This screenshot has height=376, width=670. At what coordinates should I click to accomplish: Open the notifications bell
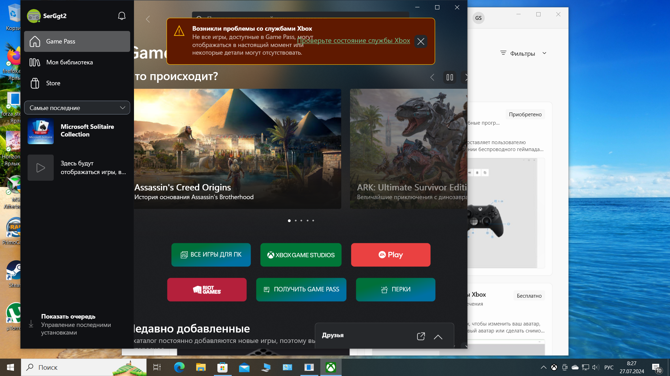tap(121, 16)
